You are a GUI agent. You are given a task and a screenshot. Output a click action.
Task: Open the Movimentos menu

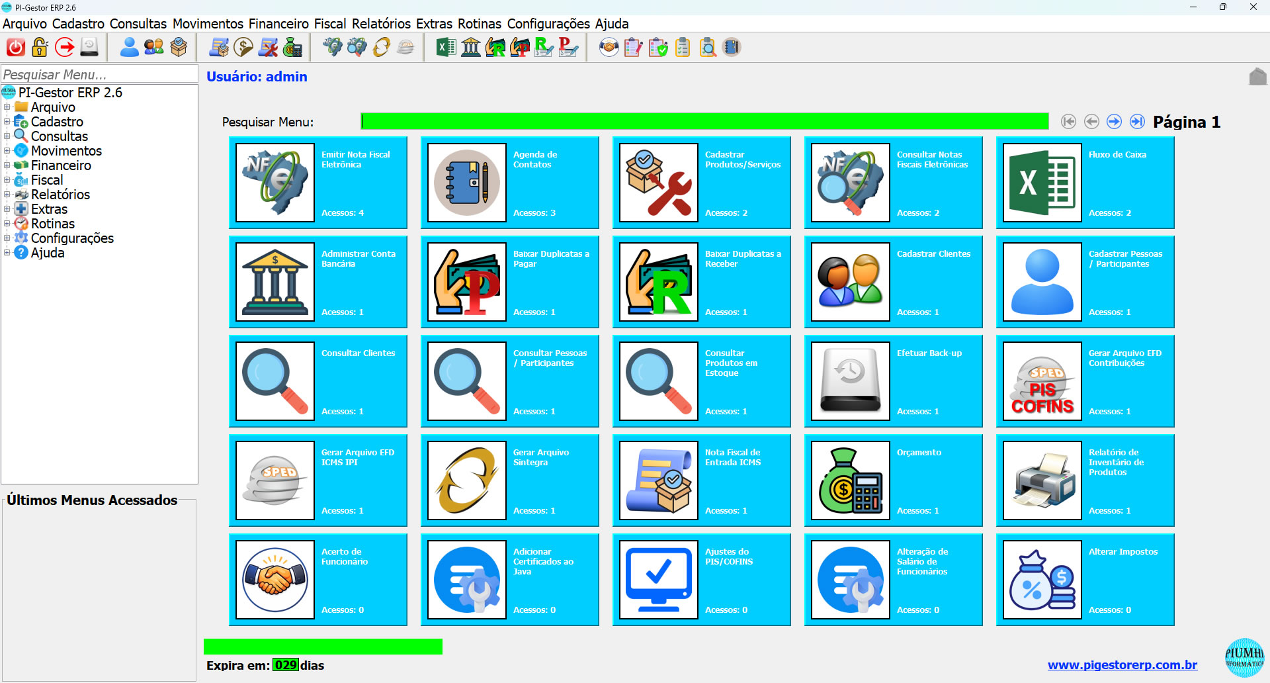tap(208, 24)
